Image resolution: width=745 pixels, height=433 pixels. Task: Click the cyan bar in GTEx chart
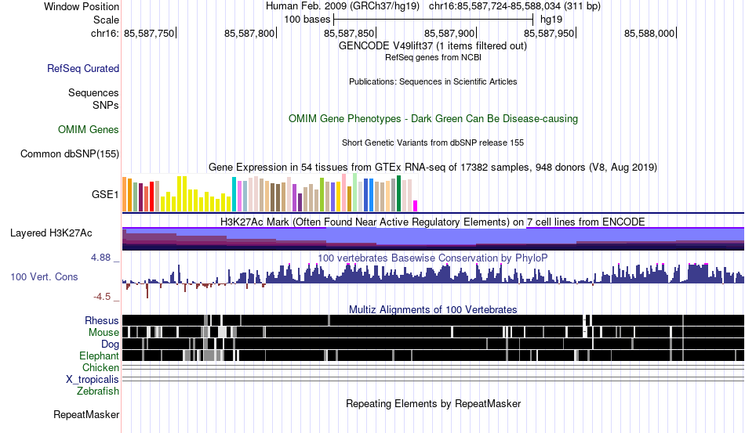tap(234, 194)
